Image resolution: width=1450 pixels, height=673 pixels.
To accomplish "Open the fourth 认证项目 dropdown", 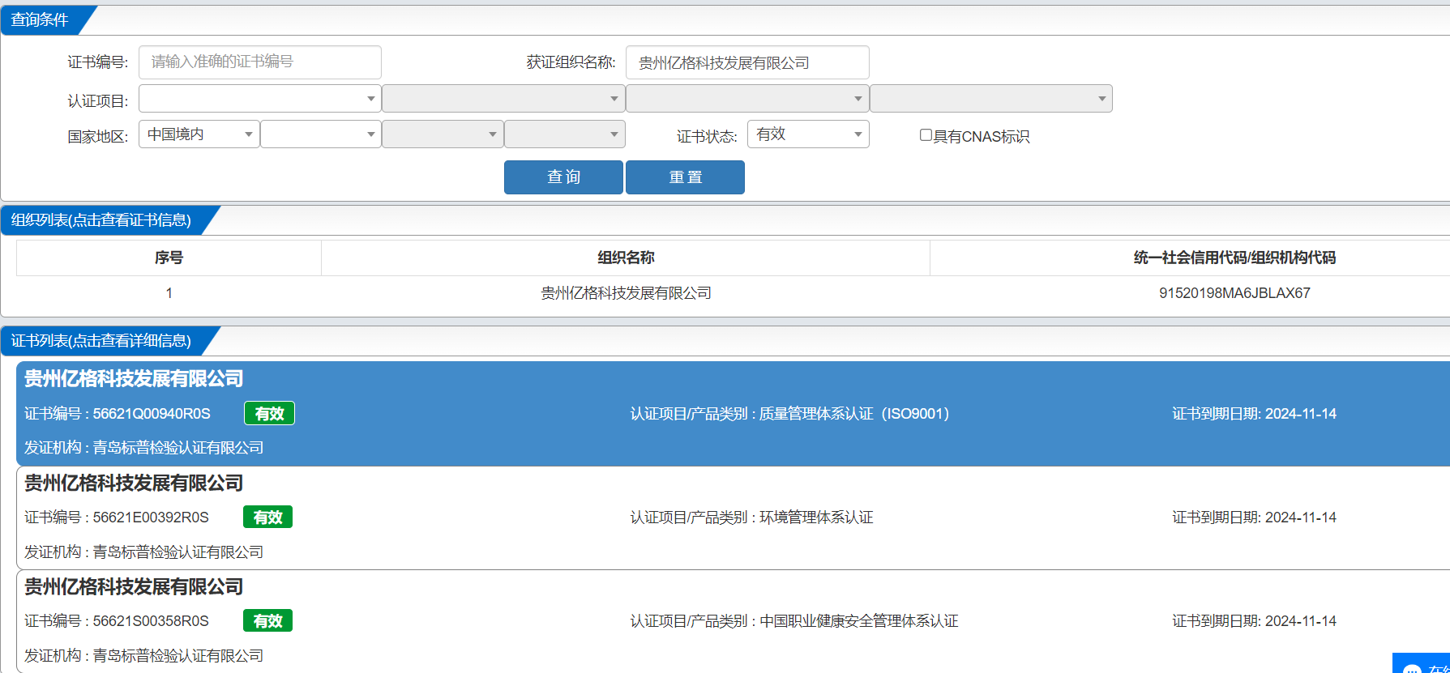I will point(990,99).
